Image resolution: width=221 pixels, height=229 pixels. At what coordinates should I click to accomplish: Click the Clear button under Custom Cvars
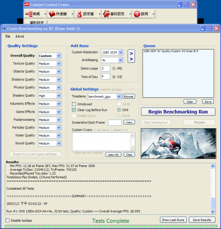129,155
